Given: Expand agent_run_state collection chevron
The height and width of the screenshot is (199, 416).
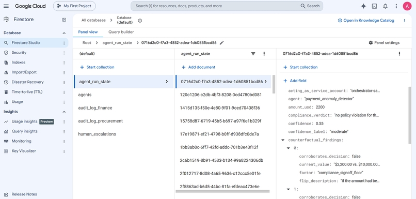Looking at the screenshot, I should click(167, 82).
